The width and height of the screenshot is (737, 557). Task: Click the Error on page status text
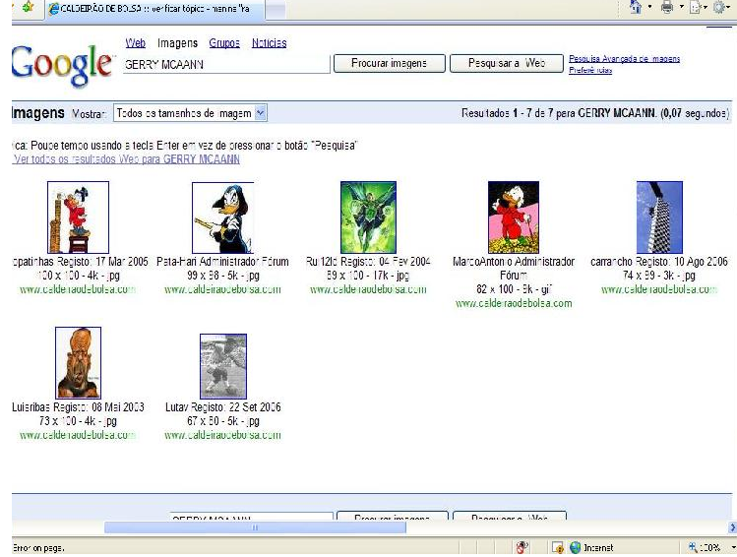coord(38,548)
